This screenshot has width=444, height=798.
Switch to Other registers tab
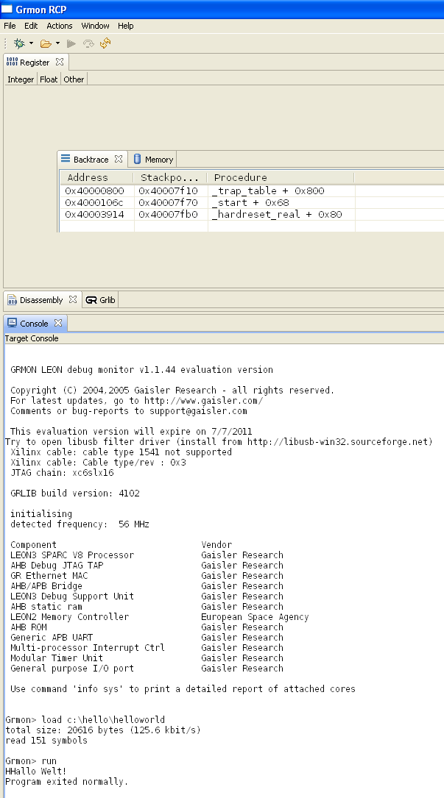click(x=74, y=79)
